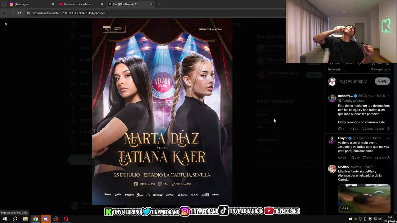Screen dimensions: 397x223
Task: Open the Windows Start menu
Action: (x=5, y=219)
